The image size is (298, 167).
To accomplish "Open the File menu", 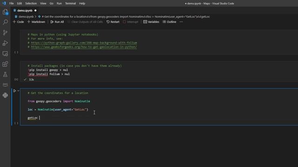I will (11, 3).
